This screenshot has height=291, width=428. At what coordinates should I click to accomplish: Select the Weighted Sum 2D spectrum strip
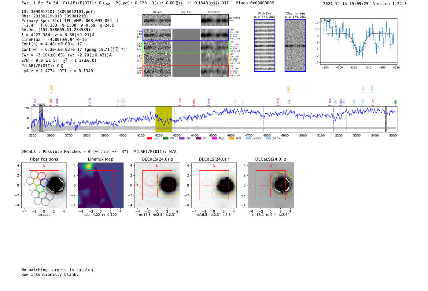click(x=186, y=20)
